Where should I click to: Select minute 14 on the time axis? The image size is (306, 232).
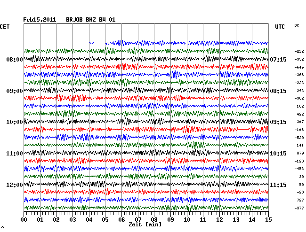tap(252, 220)
